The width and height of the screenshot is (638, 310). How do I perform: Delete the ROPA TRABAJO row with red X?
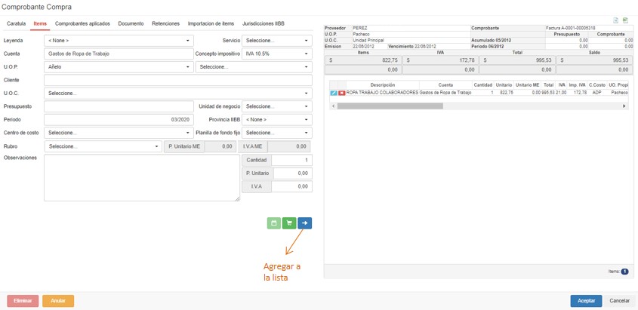point(342,93)
